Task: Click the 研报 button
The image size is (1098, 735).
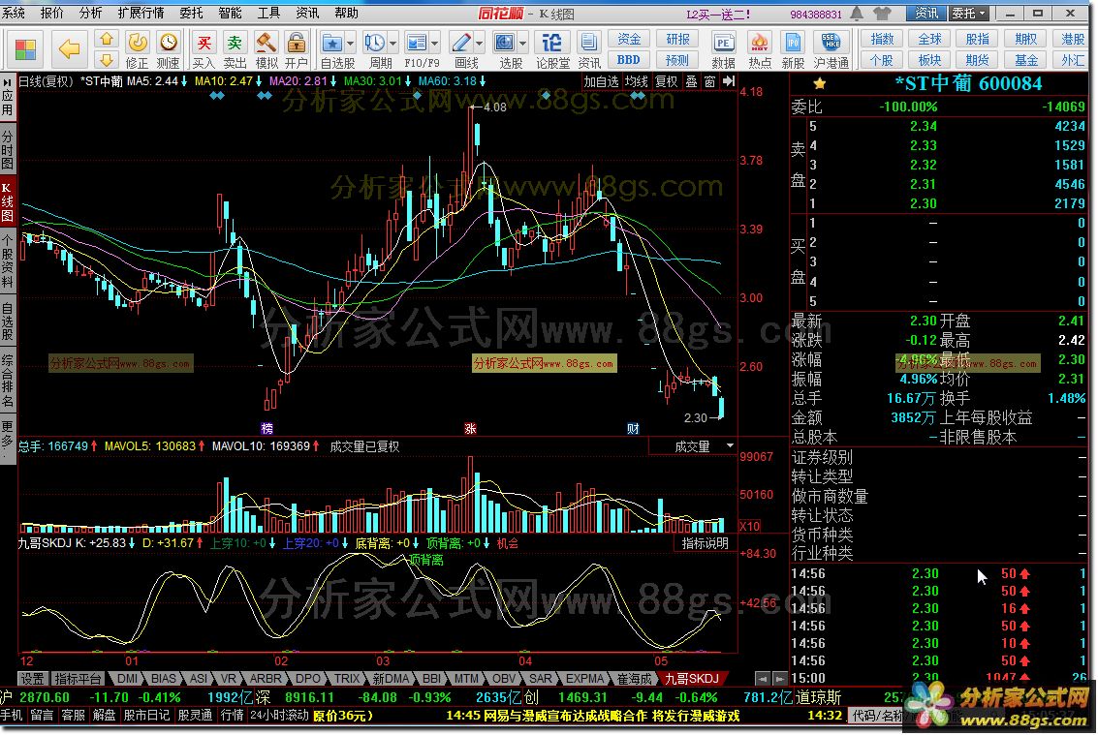Action: click(x=677, y=39)
